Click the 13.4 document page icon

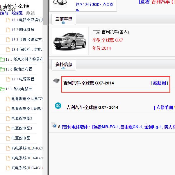(x=8, y=50)
